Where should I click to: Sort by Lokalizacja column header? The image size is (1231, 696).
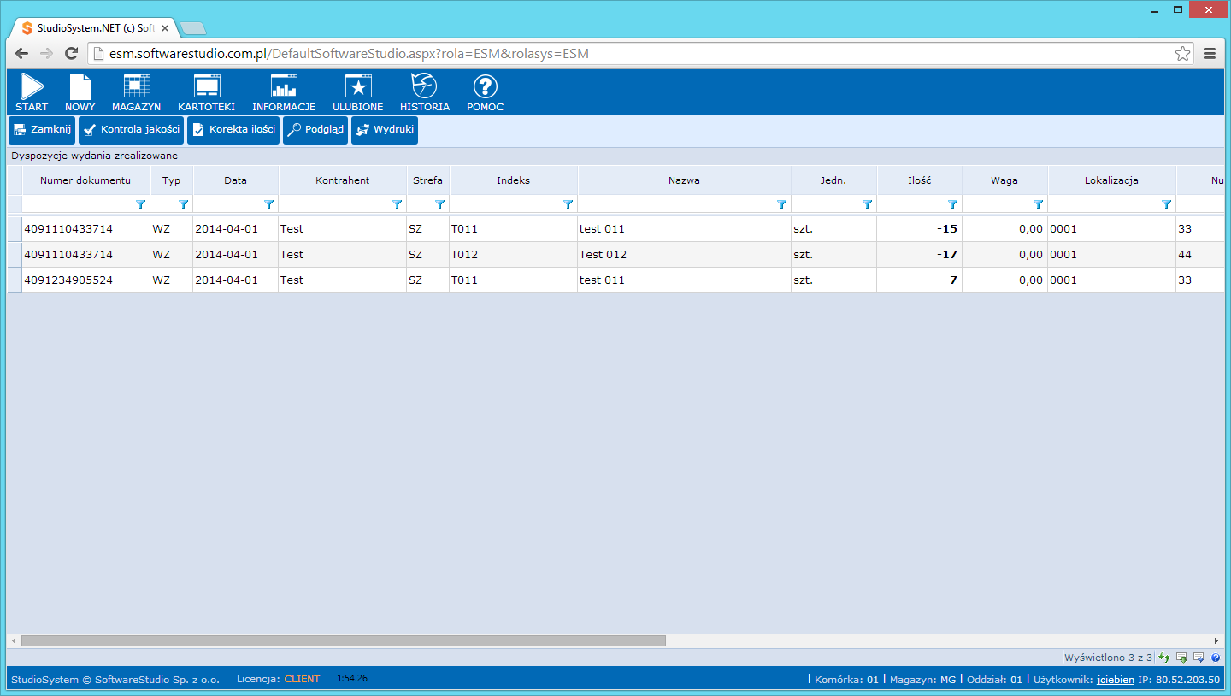click(1111, 180)
